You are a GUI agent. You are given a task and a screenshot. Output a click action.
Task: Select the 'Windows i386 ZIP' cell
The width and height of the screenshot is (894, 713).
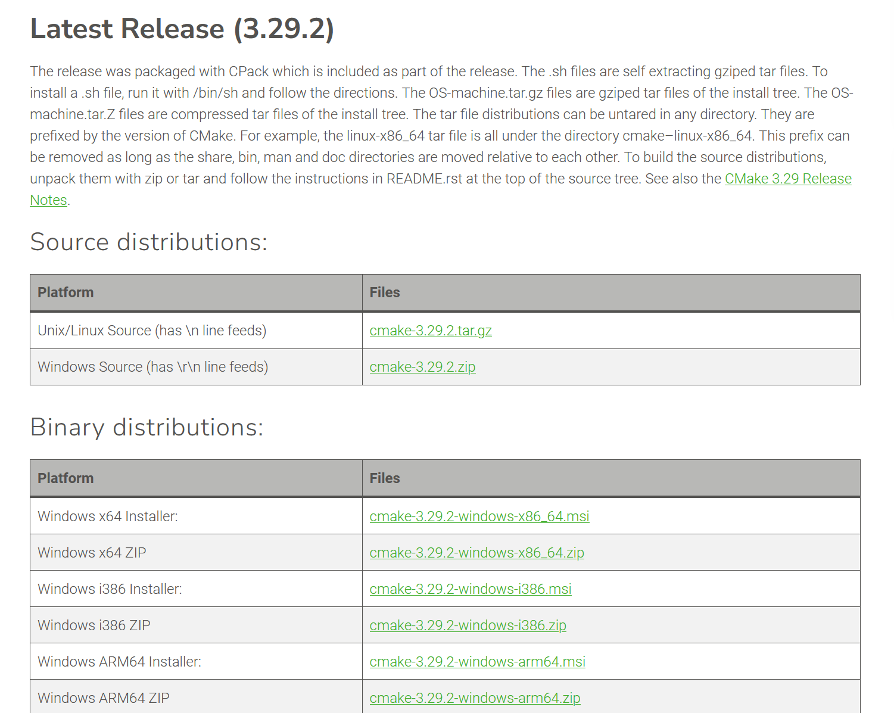pos(196,625)
